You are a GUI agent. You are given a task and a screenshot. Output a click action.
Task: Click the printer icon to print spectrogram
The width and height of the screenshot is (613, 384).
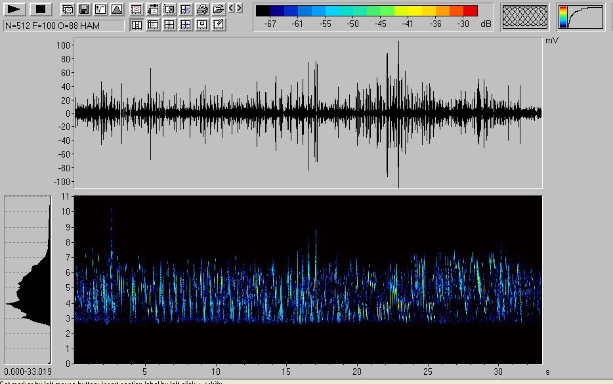click(x=203, y=9)
